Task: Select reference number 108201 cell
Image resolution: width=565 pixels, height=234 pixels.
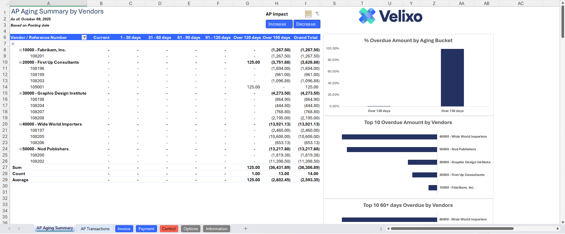Action: [37, 56]
